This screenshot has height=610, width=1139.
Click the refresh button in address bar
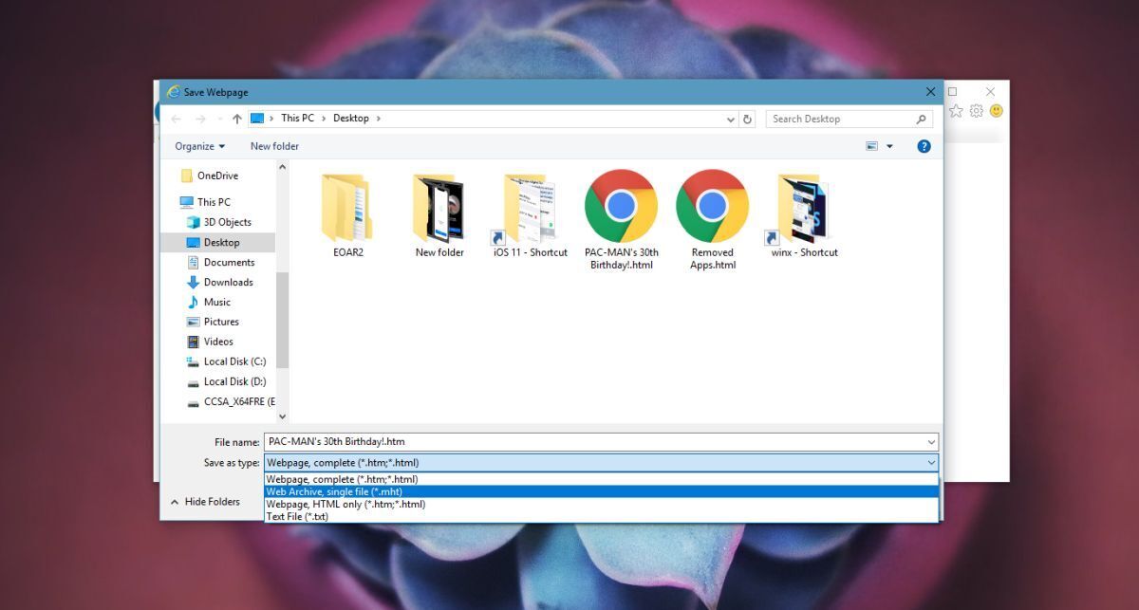tap(747, 120)
